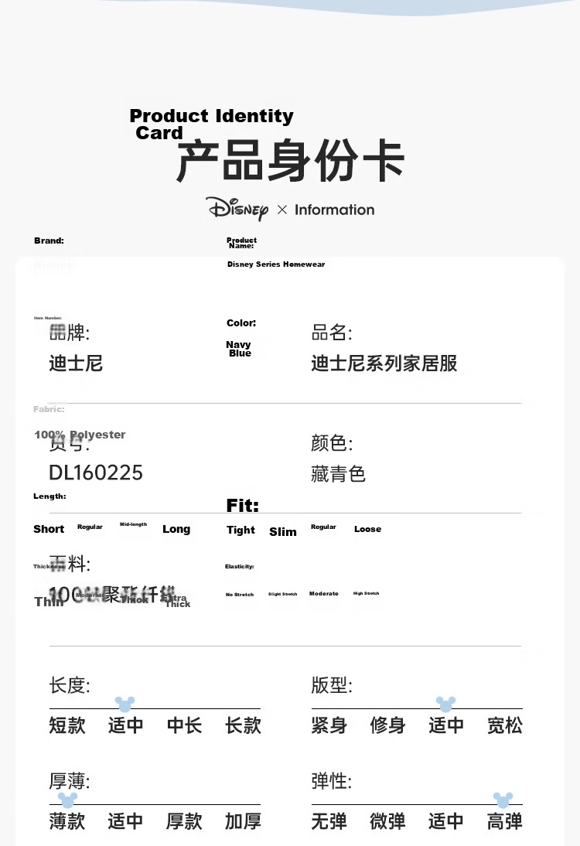Viewport: 580px width, 846px height.
Task: Click the Disney Series Homewear text
Action: click(x=276, y=264)
